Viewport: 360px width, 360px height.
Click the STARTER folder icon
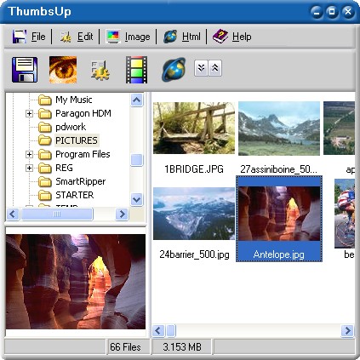click(45, 196)
